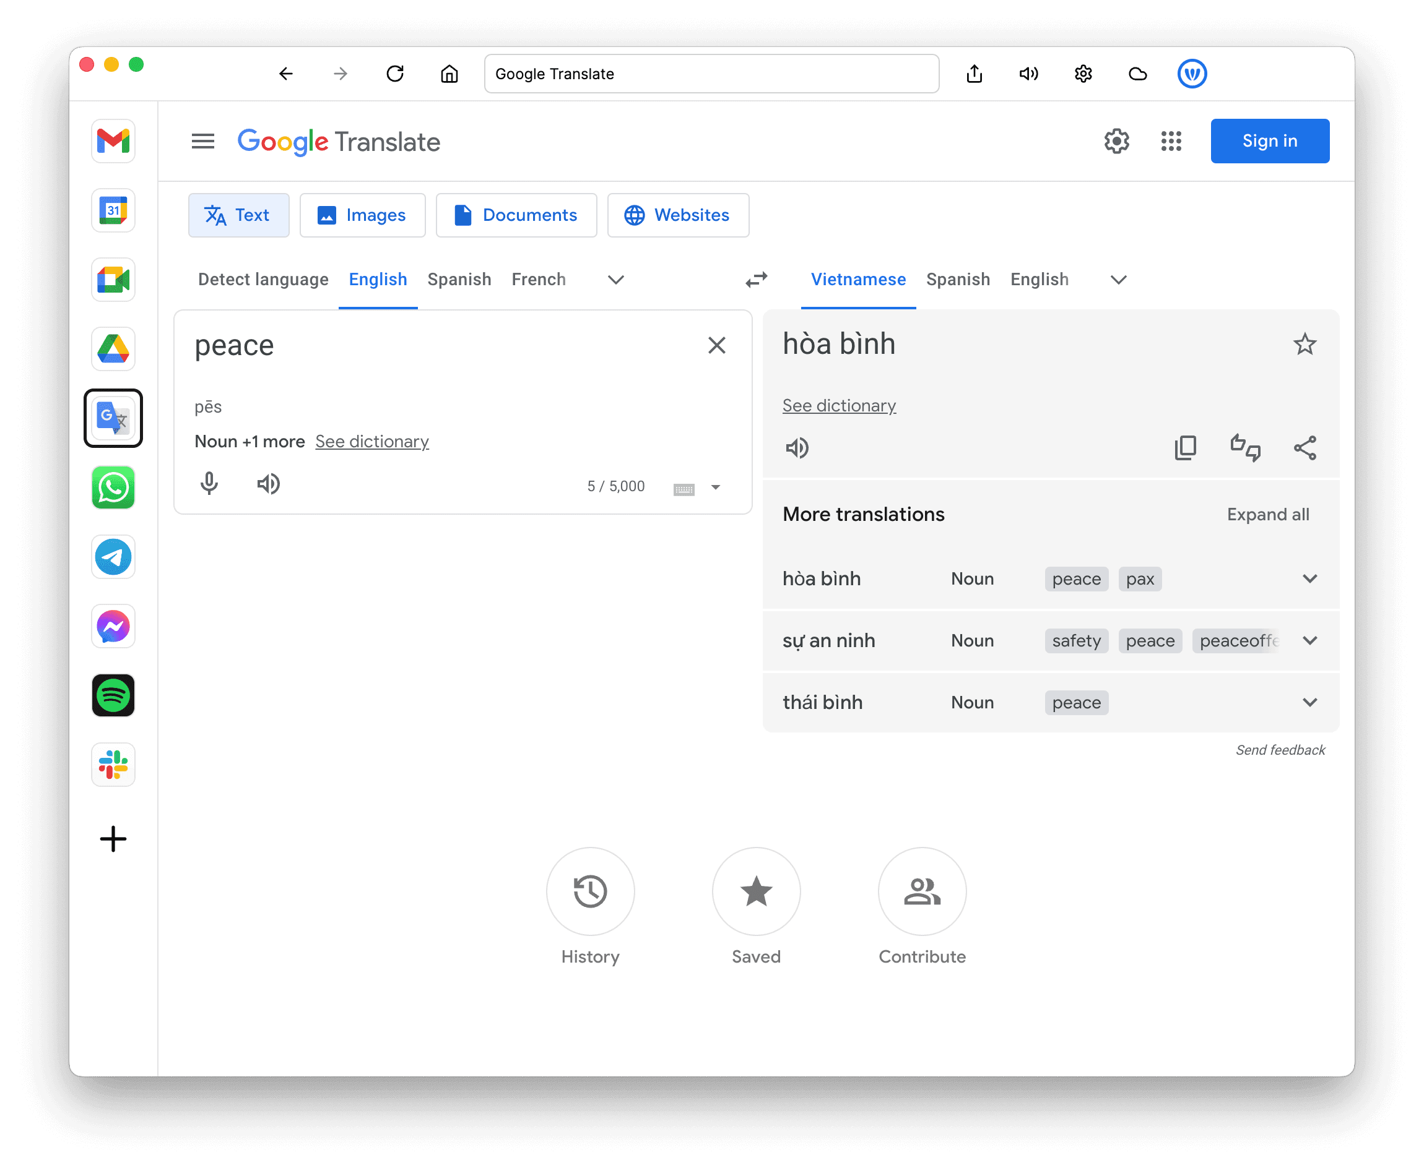Screen dimensions: 1424x1168
Task: Select the English source language tab
Action: pos(376,279)
